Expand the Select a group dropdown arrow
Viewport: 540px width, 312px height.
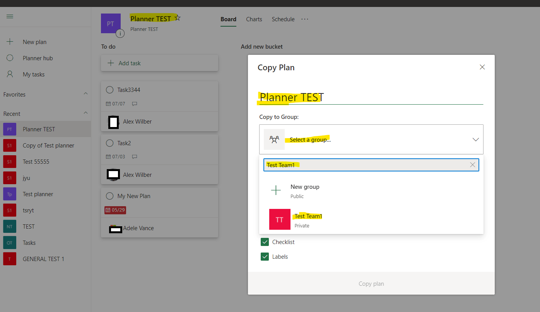click(476, 139)
